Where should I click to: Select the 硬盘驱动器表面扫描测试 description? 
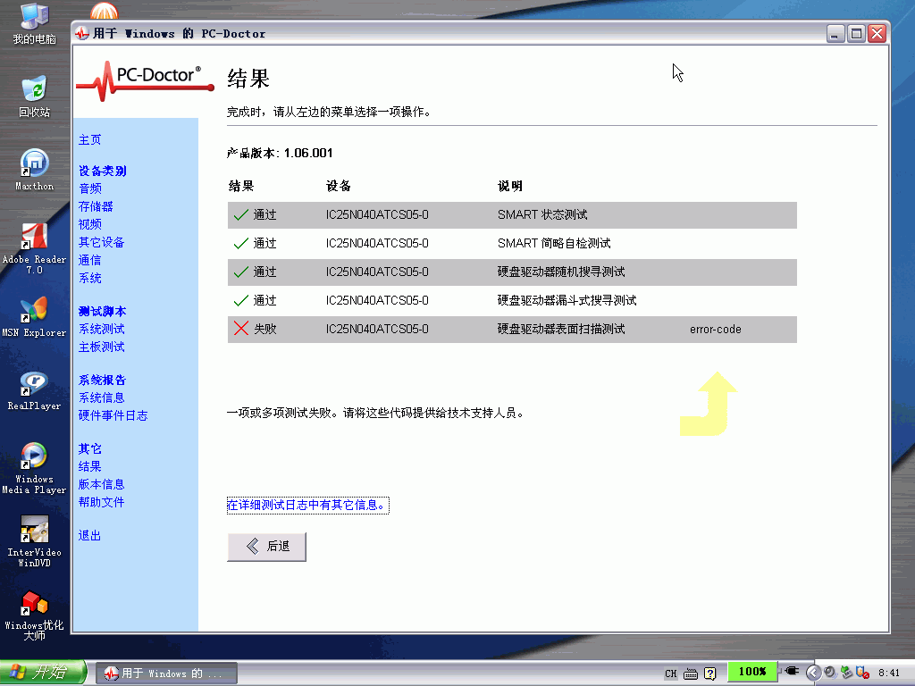coord(561,329)
